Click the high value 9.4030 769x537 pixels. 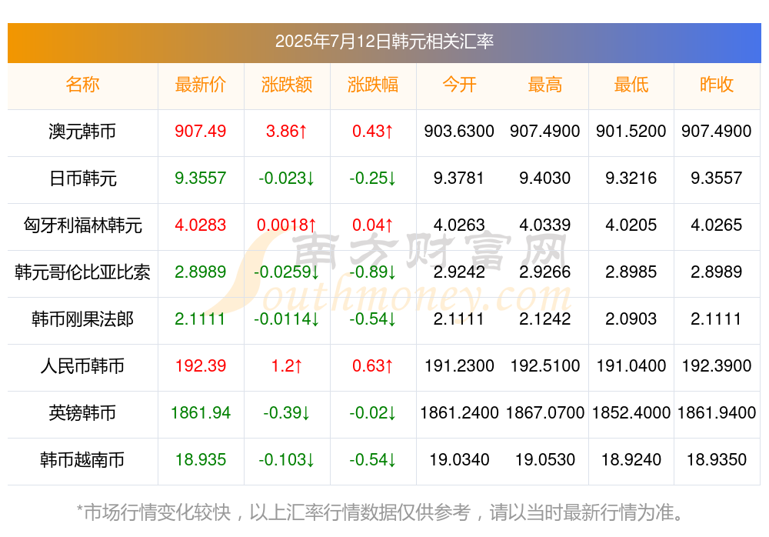(x=545, y=178)
